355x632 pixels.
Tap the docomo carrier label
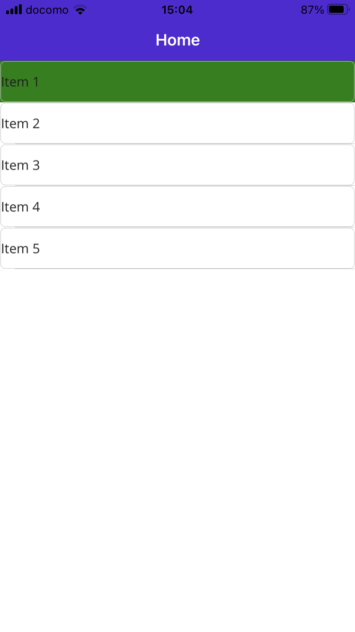[x=46, y=9]
